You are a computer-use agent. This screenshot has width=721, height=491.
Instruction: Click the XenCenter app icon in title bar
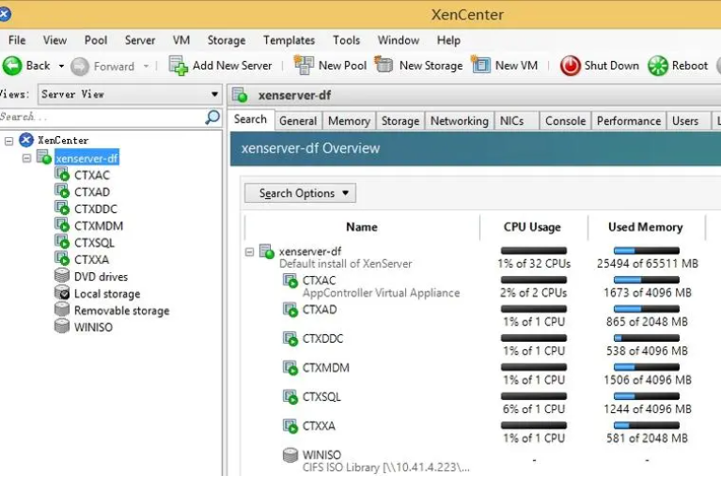click(4, 14)
